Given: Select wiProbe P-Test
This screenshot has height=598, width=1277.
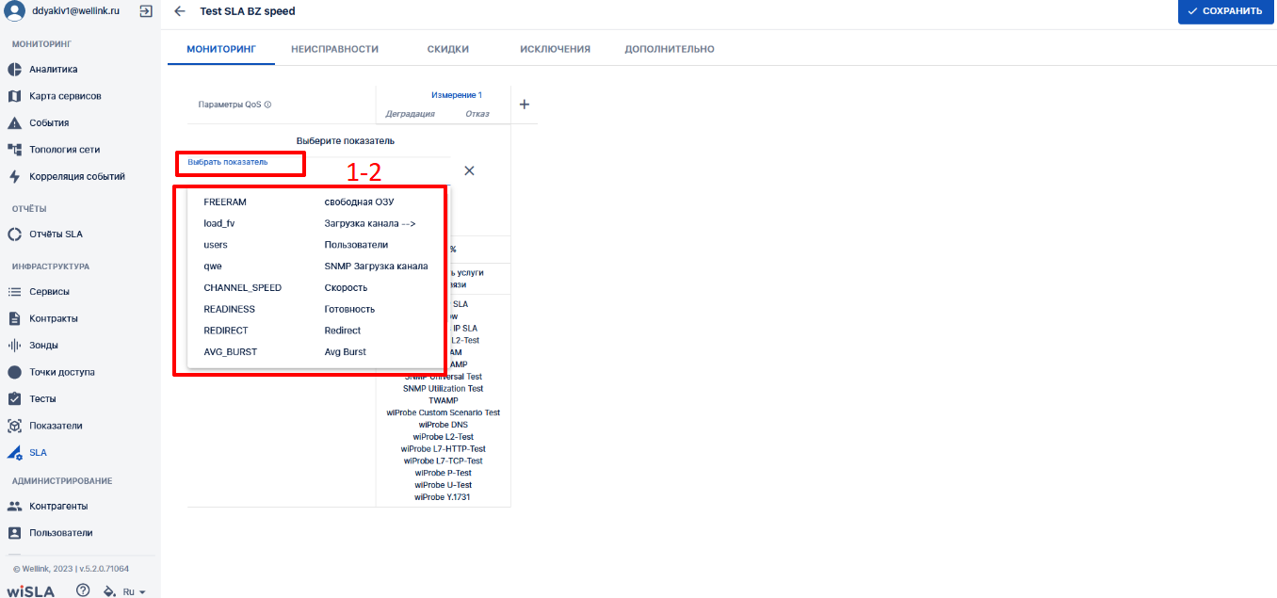Looking at the screenshot, I should 443,473.
